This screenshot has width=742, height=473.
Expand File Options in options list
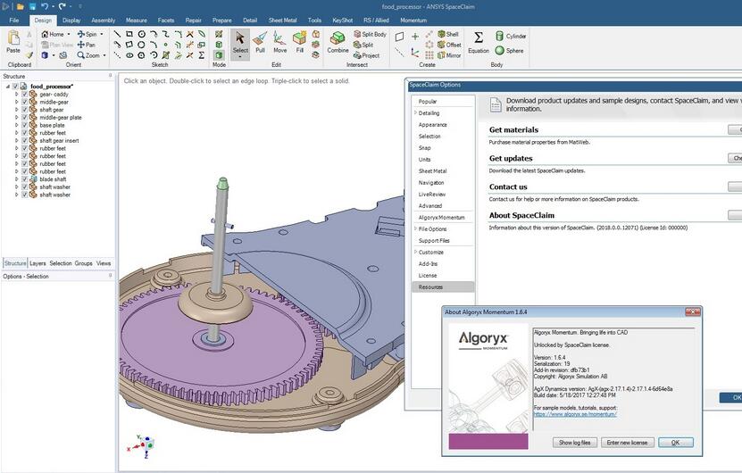point(415,228)
